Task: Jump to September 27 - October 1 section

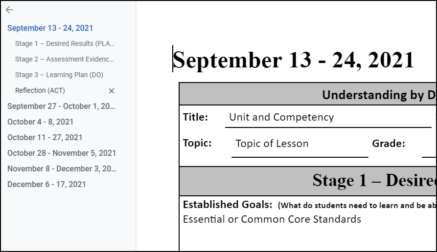Action: [62, 106]
